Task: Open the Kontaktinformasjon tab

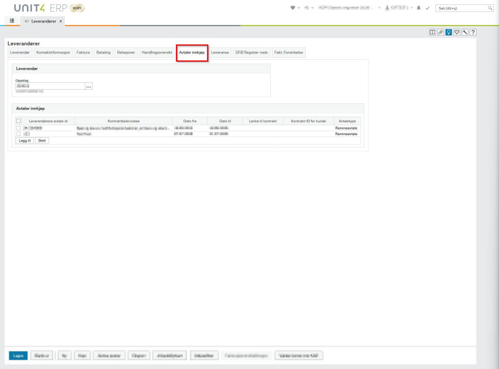Action: [x=53, y=52]
